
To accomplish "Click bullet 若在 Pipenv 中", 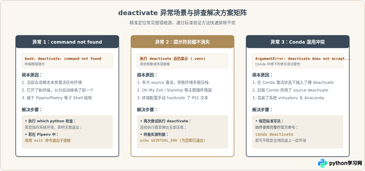I will [x=42, y=134].
